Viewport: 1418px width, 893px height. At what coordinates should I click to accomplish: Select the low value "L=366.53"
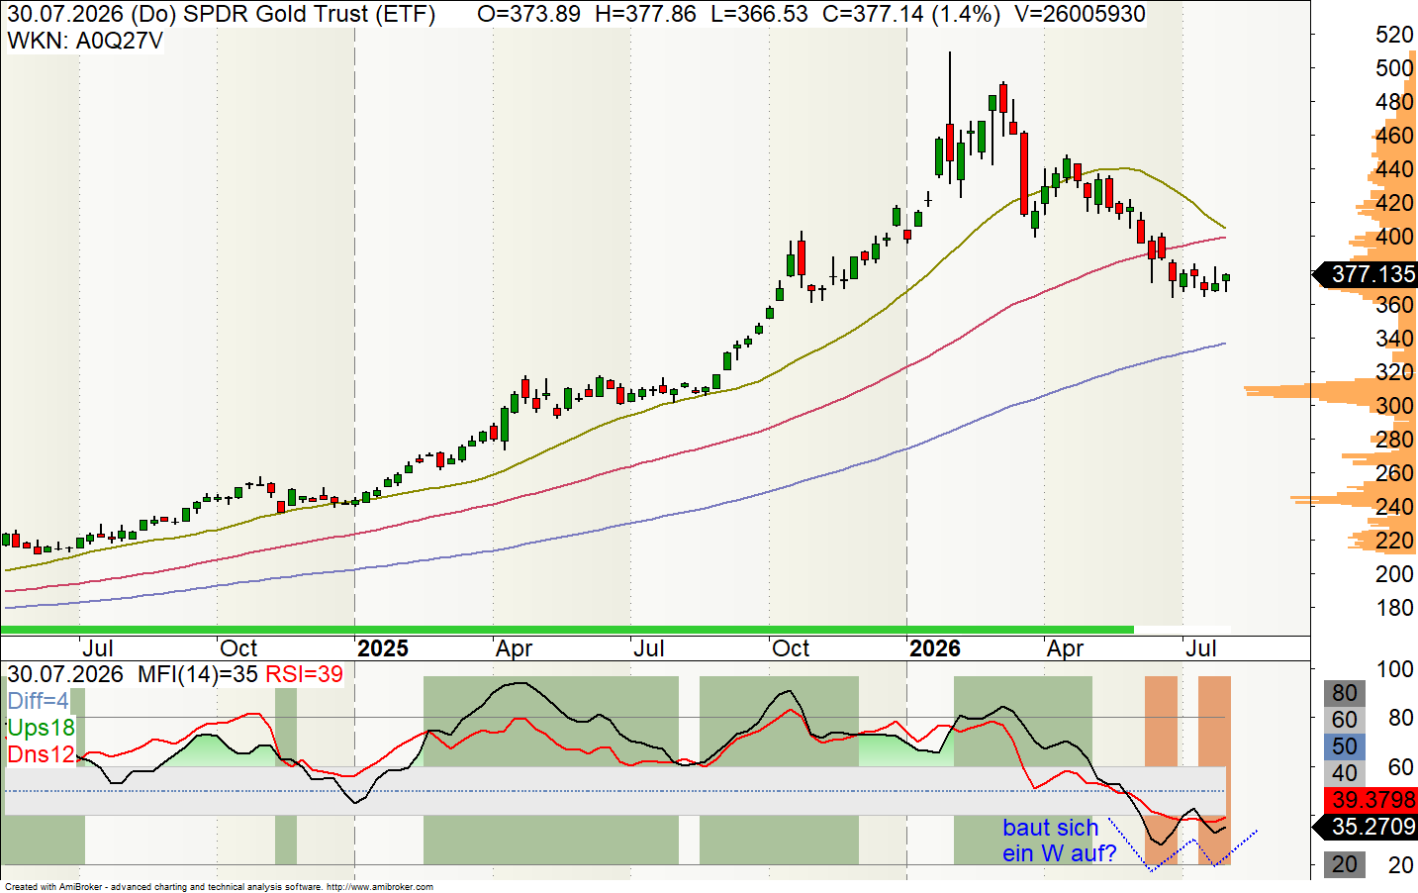(759, 14)
